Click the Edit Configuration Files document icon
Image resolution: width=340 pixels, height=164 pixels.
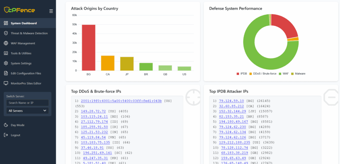[x=6, y=73]
